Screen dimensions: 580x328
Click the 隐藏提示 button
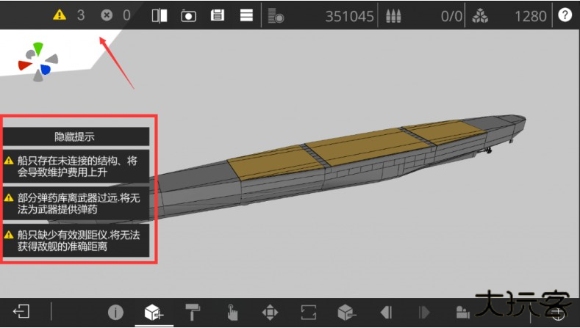(x=76, y=136)
